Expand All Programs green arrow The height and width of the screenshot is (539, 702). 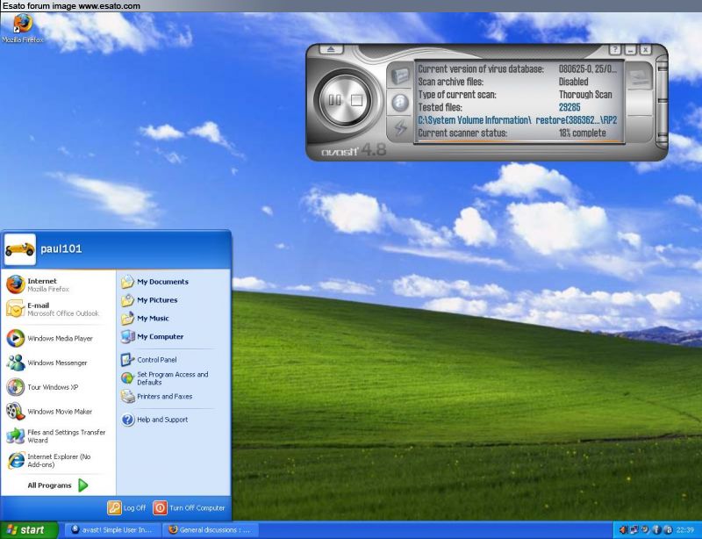click(x=82, y=485)
